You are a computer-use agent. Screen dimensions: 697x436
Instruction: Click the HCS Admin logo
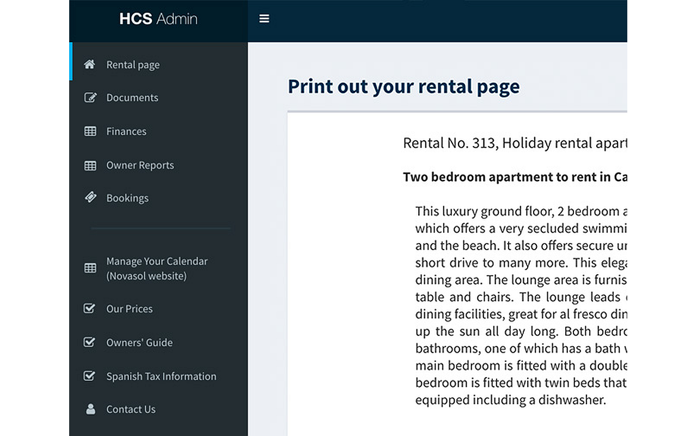(158, 19)
